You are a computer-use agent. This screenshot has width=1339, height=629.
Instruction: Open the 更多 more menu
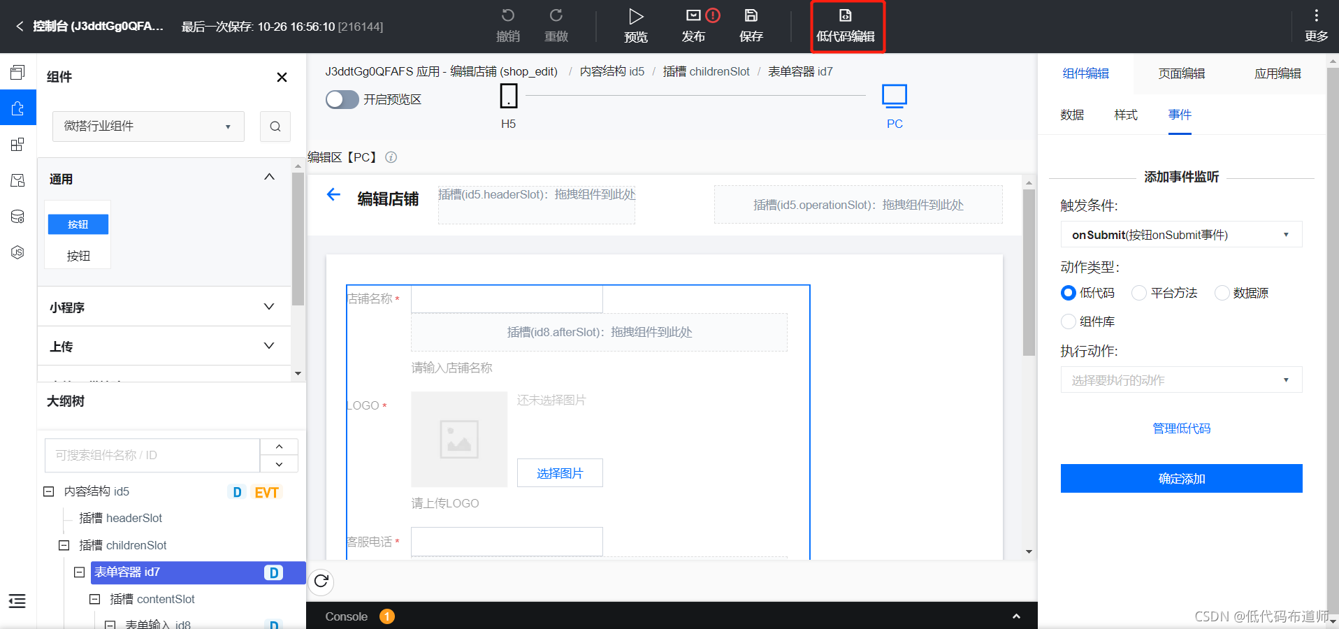(x=1316, y=26)
